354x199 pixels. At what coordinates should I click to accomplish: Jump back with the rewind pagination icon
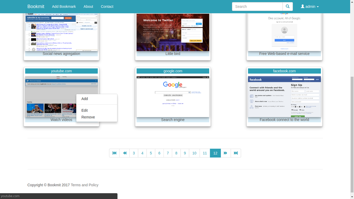(124, 153)
